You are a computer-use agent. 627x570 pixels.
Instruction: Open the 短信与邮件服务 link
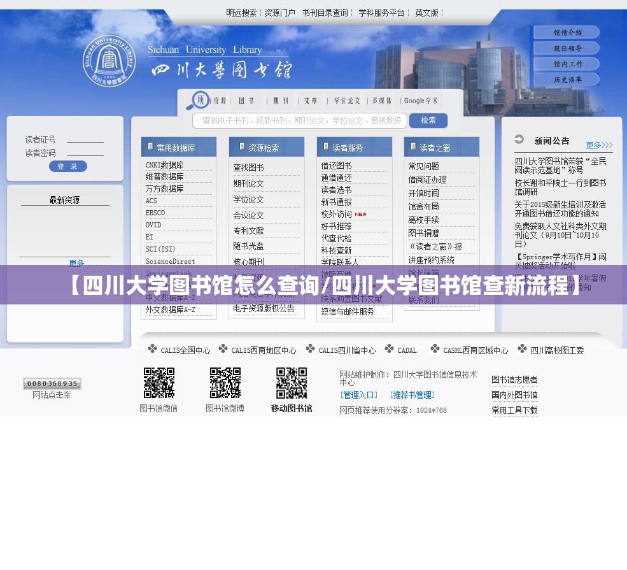(348, 311)
